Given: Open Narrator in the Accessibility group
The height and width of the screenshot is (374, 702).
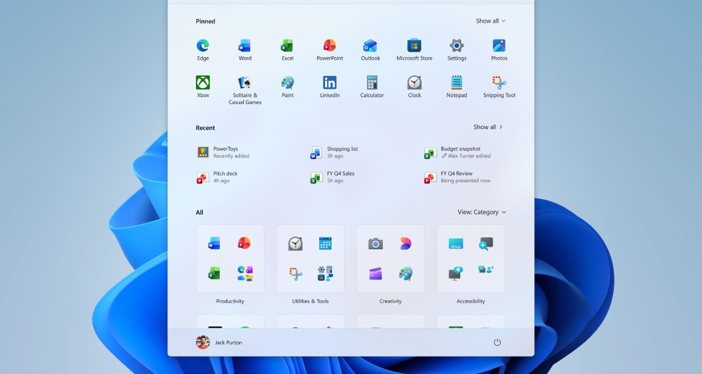Looking at the screenshot, I should 456,274.
